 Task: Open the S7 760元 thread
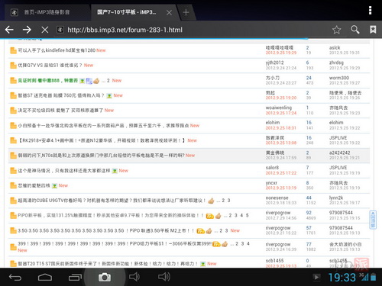point(61,95)
